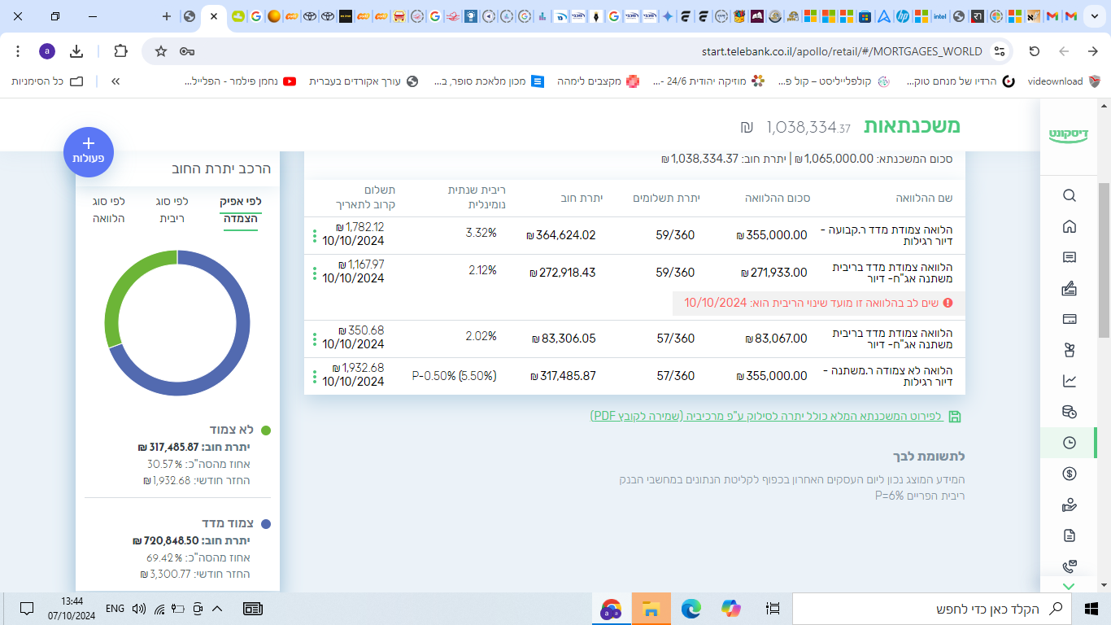Open the Chrome three-dot menu
1111x625 pixels.
click(x=18, y=51)
